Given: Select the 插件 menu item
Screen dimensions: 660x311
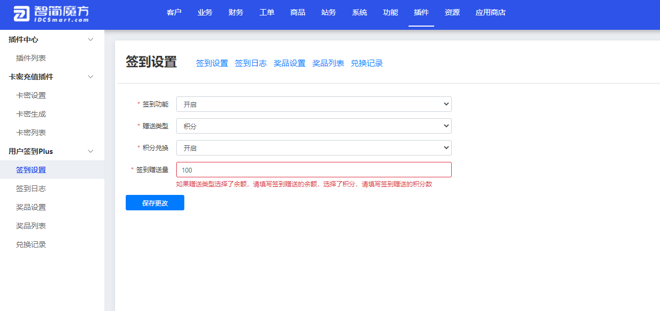Looking at the screenshot, I should pos(421,12).
